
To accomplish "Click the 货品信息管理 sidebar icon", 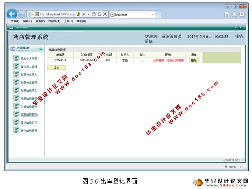I will (16, 99).
